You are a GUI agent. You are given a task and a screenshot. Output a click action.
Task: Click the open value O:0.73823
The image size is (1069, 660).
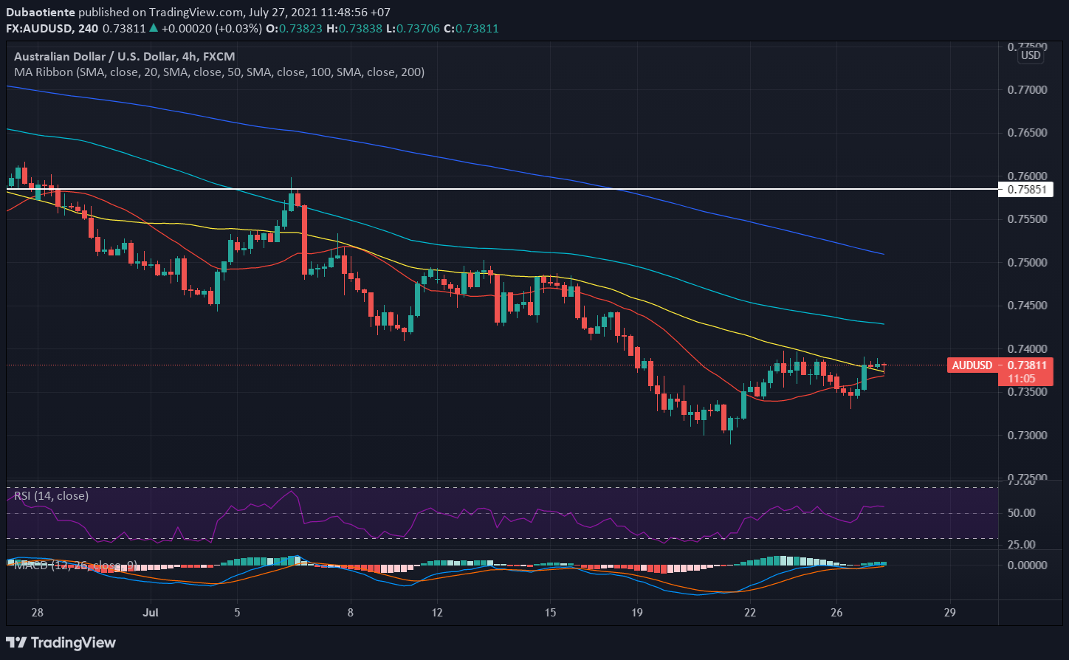tap(295, 28)
